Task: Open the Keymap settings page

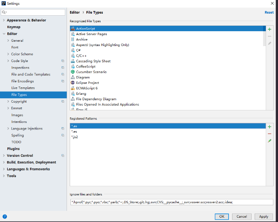Action: (x=14, y=27)
